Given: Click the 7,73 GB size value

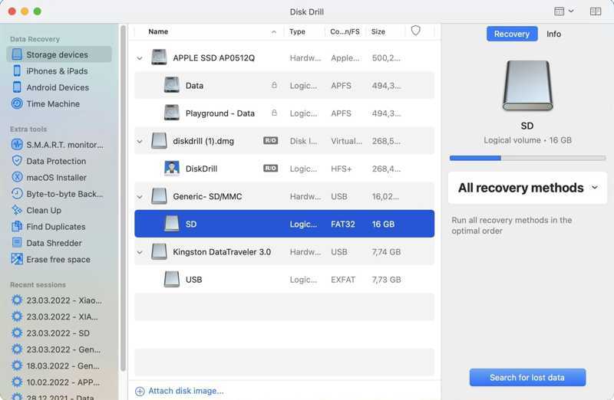Looking at the screenshot, I should (x=386, y=280).
